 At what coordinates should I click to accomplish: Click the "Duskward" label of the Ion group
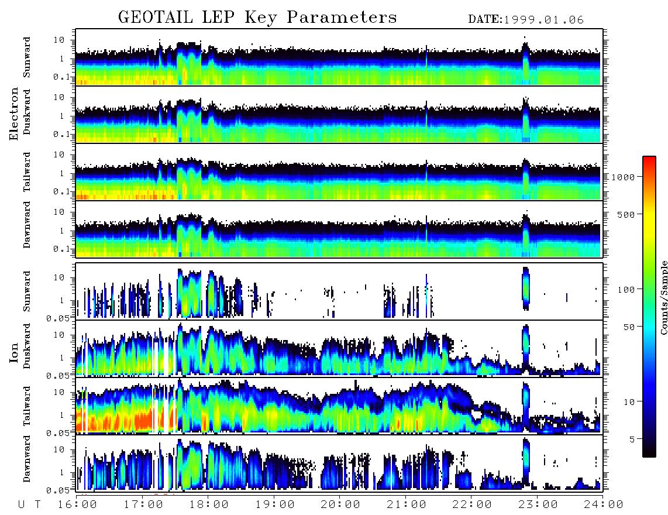27,346
